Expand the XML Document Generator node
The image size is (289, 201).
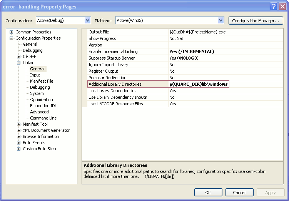19,130
